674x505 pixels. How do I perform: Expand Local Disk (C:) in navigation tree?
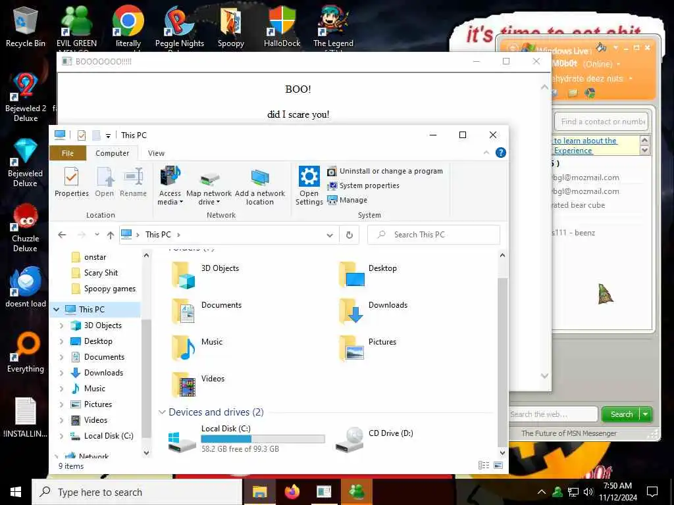click(x=61, y=436)
